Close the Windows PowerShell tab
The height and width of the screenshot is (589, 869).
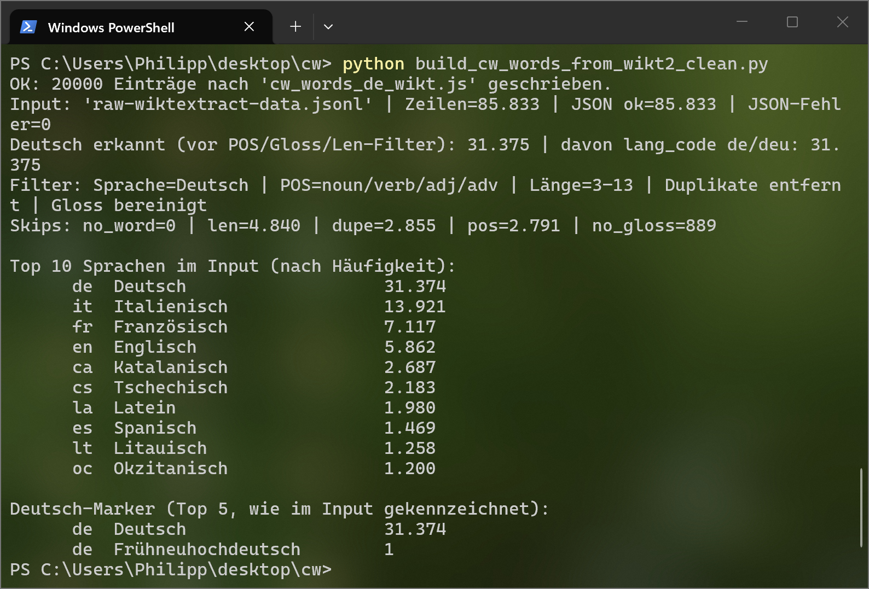click(x=249, y=27)
